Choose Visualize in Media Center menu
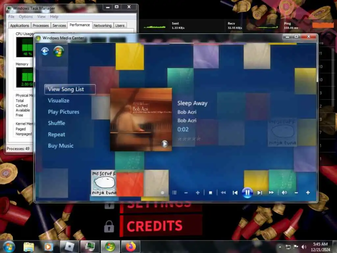The width and height of the screenshot is (337, 253). [59, 100]
